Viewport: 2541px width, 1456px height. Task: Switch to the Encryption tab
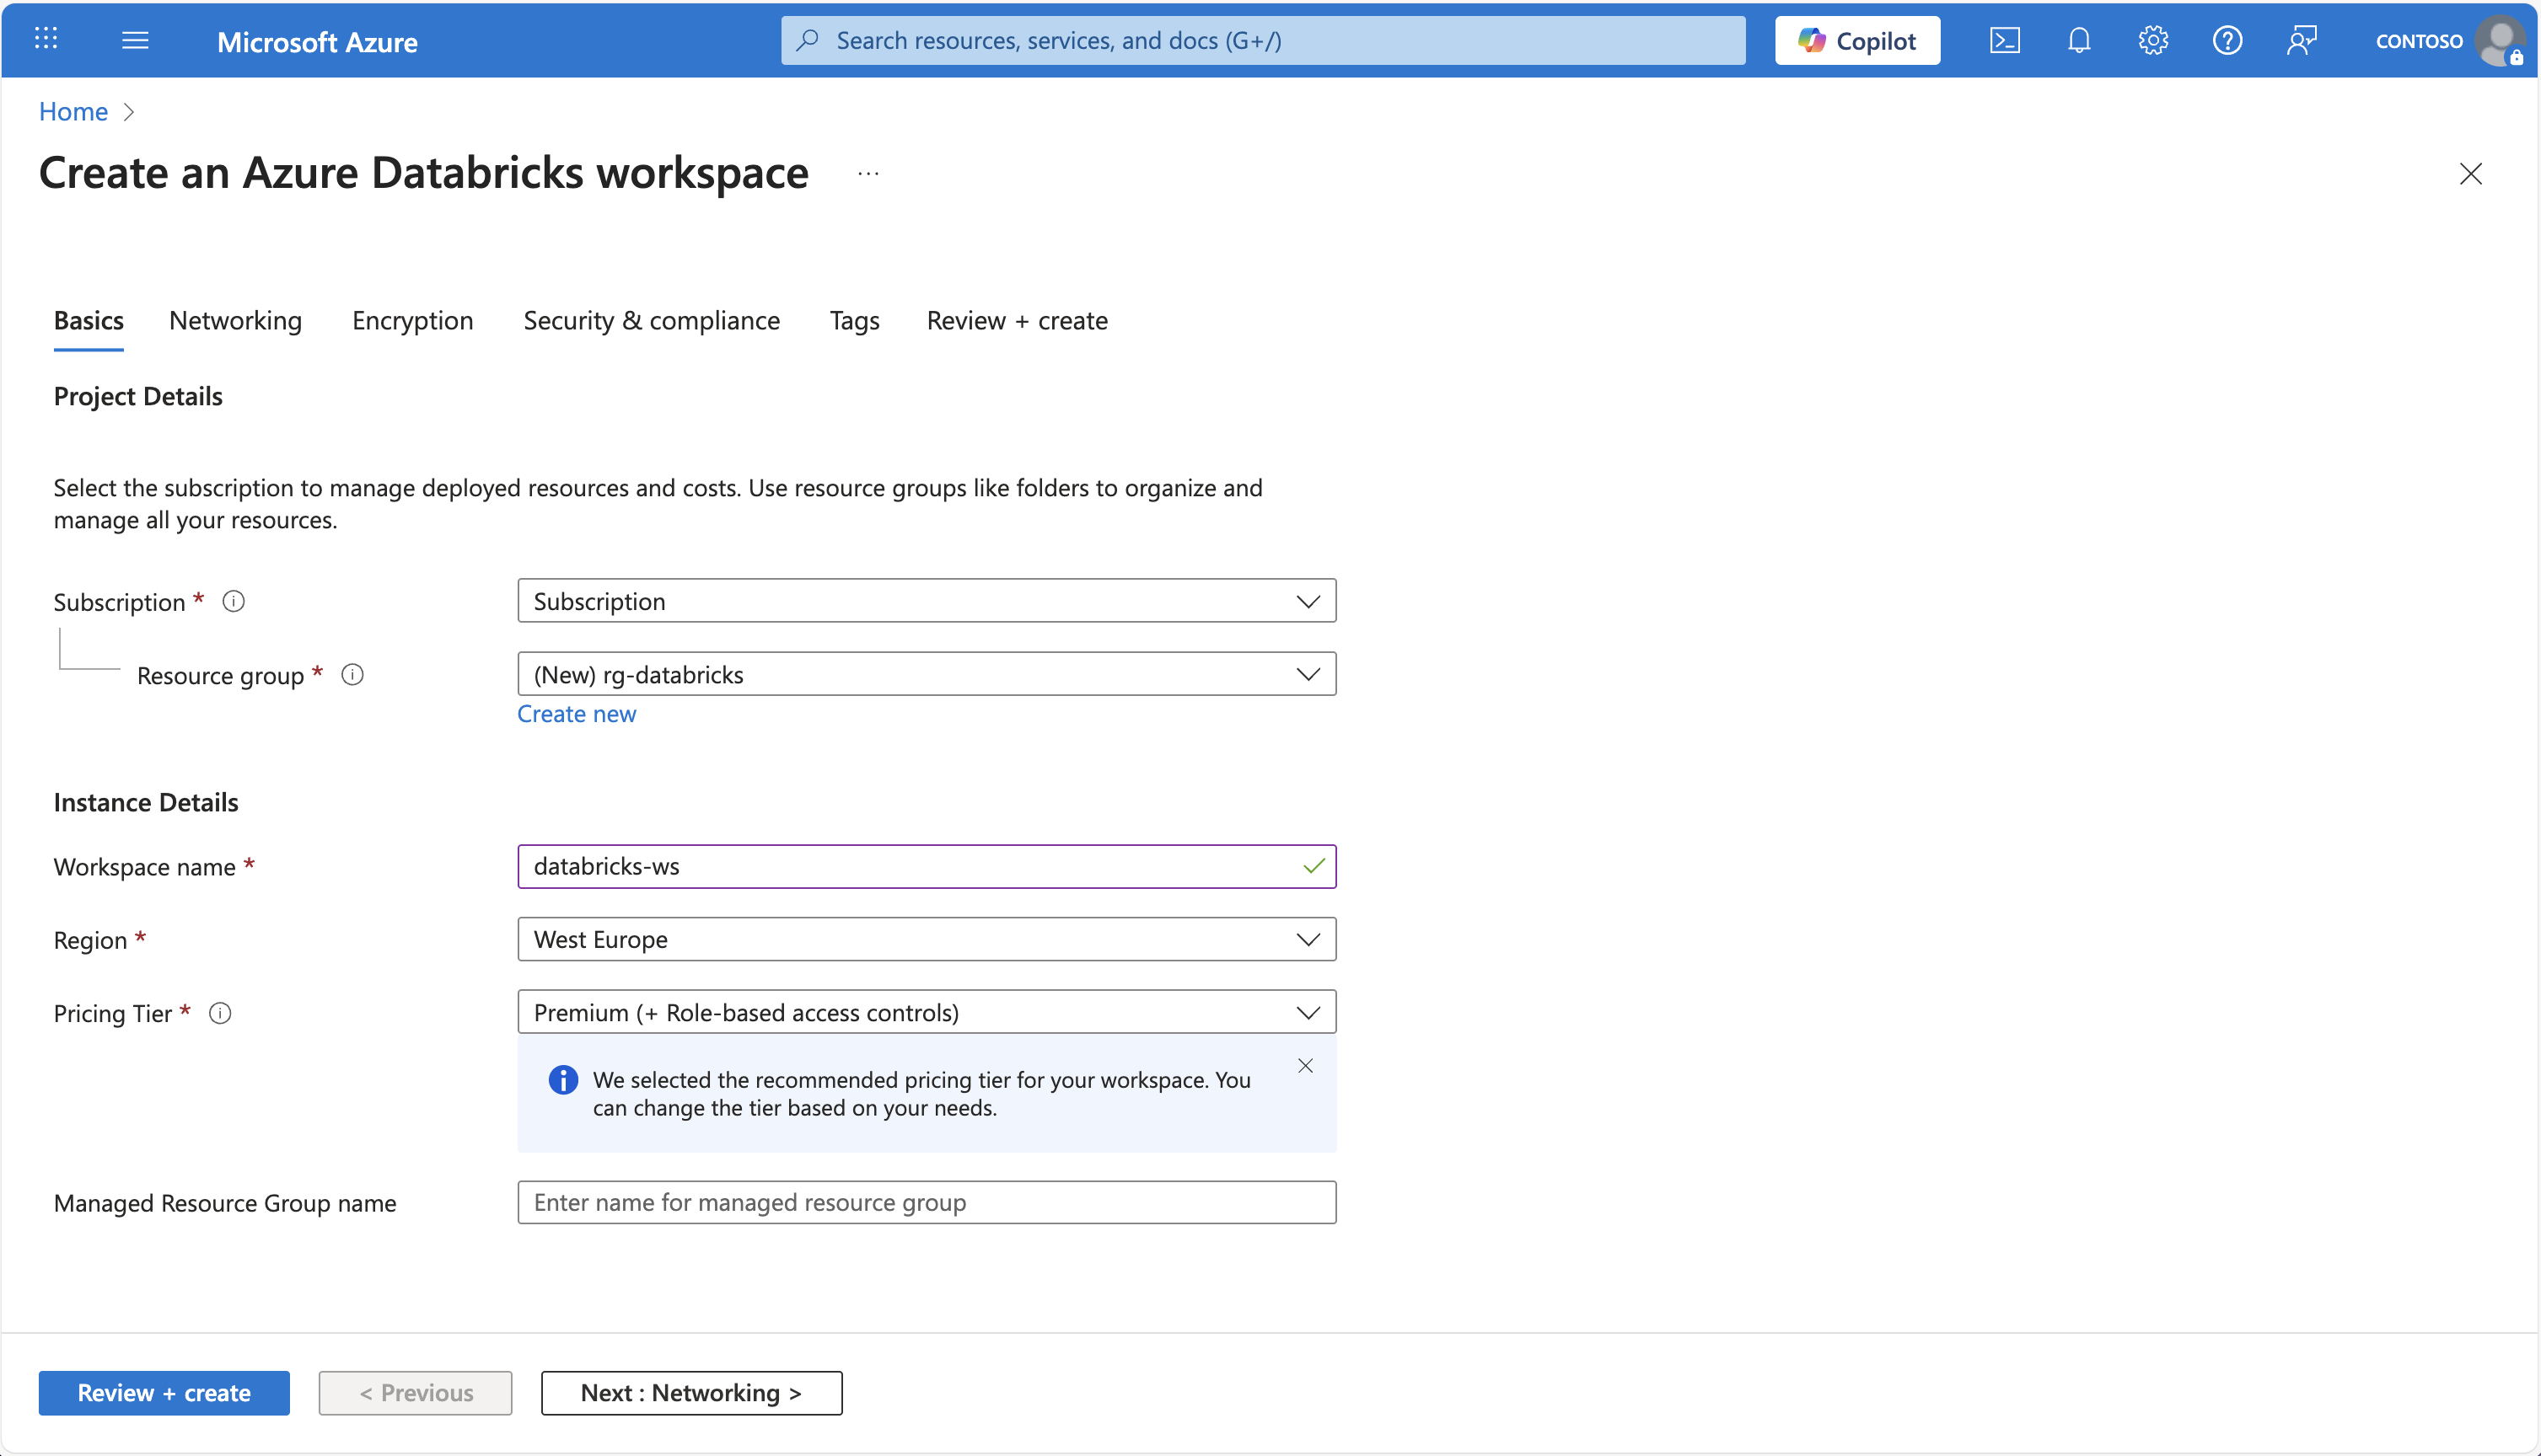[411, 320]
